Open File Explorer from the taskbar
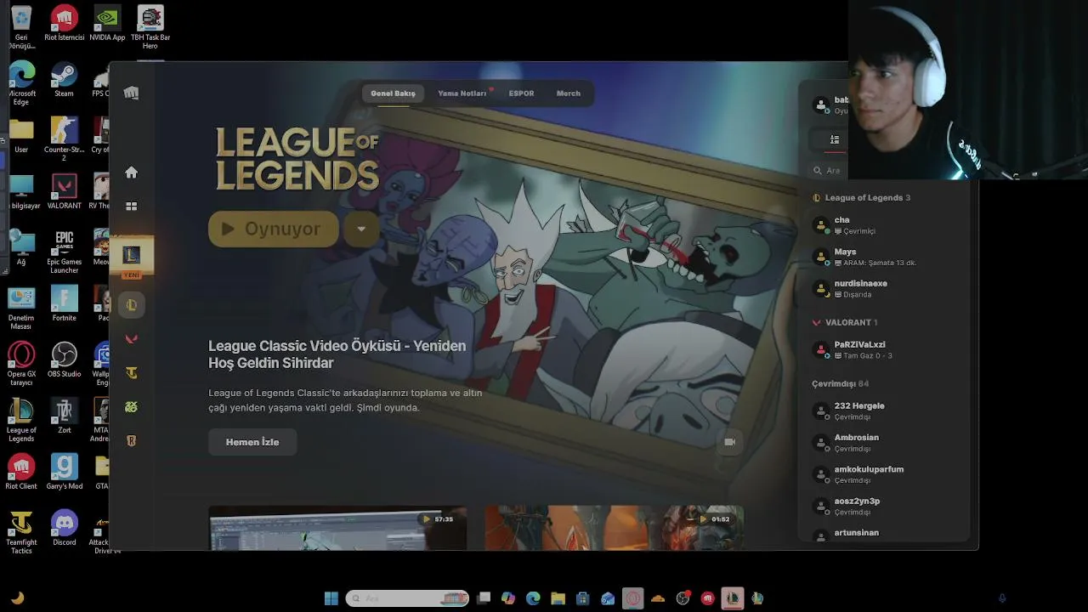 558,598
